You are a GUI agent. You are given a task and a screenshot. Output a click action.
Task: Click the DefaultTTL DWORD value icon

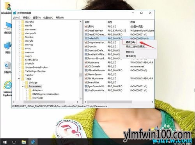coord(86,38)
